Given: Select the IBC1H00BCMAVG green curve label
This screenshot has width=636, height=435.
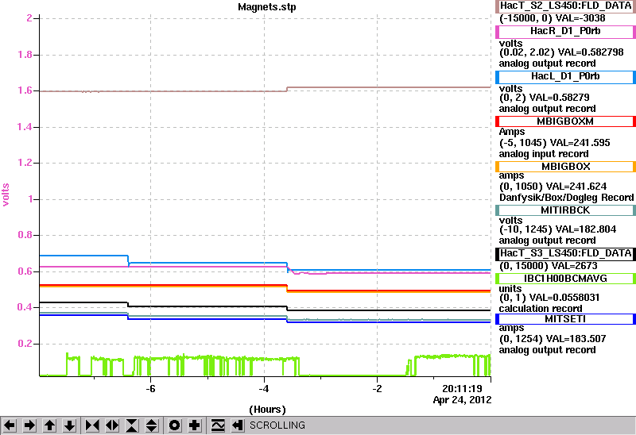Looking at the screenshot, I should pos(565,279).
